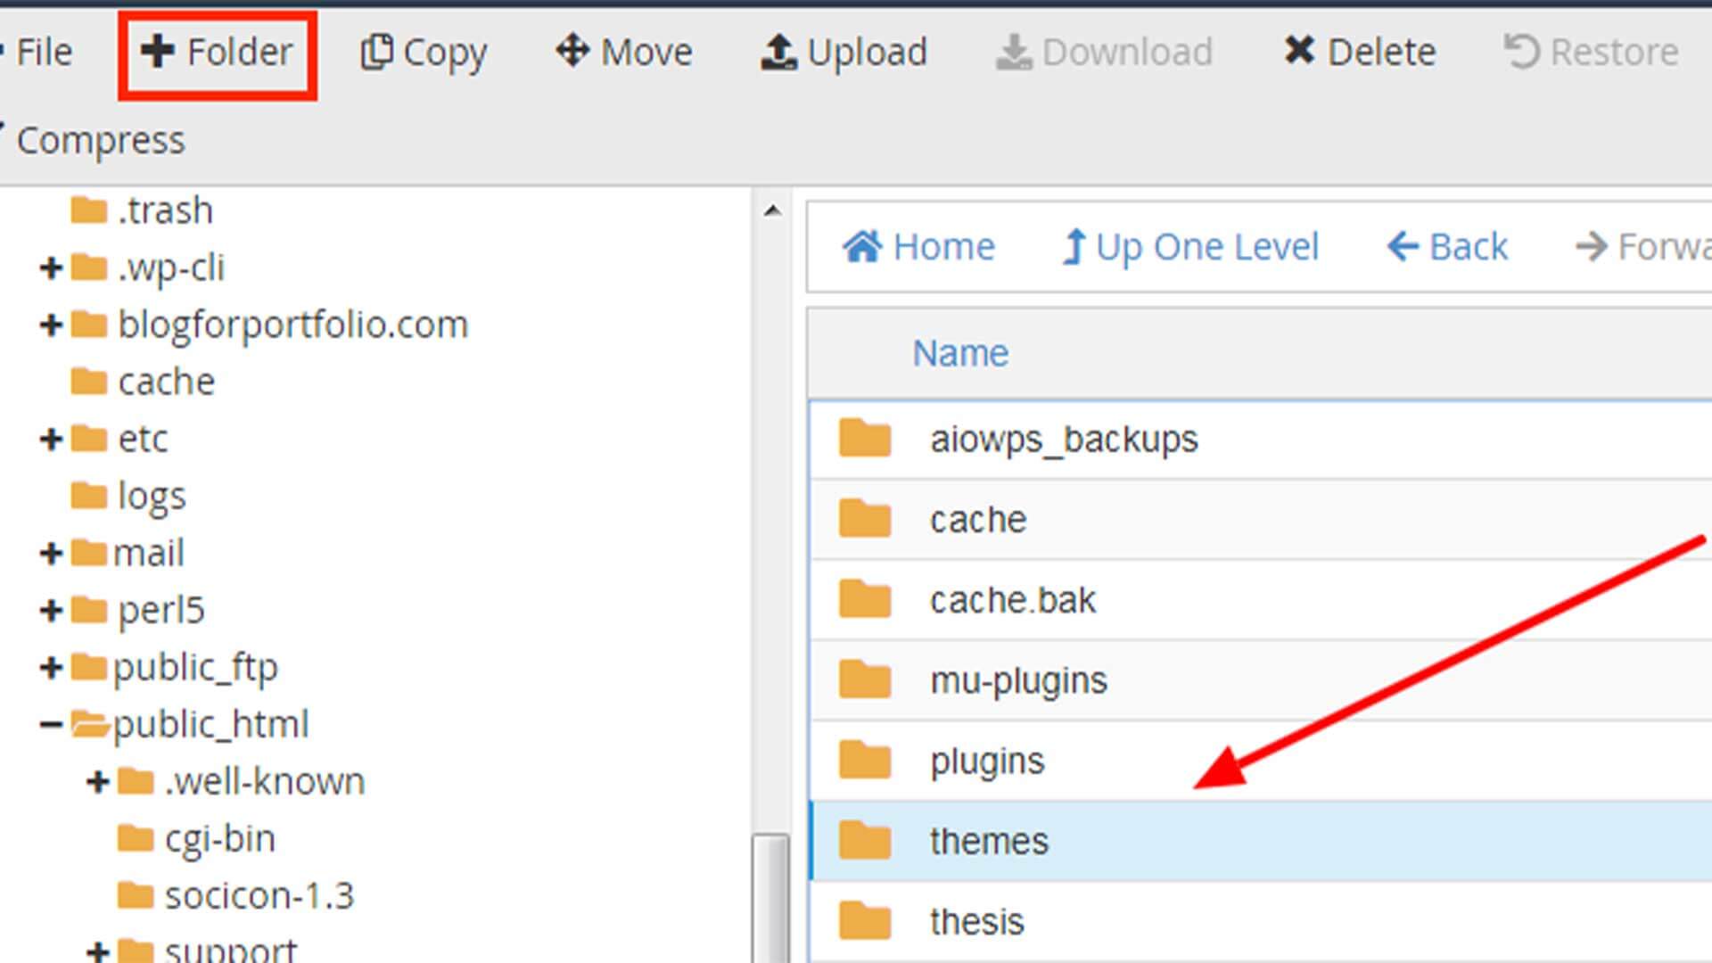Select the cache row in file list
The image size is (1712, 963).
tap(1261, 520)
